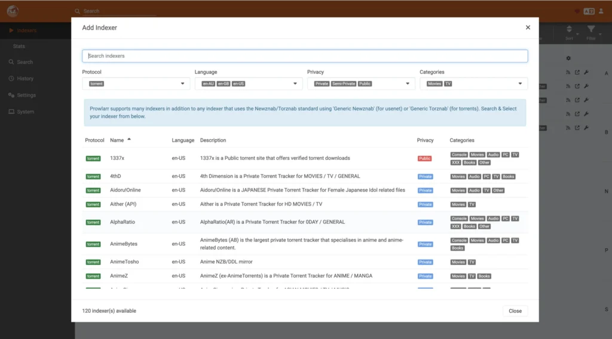Toggle the ascending sort arrow beside Name
The height and width of the screenshot is (339, 612).
129,140
